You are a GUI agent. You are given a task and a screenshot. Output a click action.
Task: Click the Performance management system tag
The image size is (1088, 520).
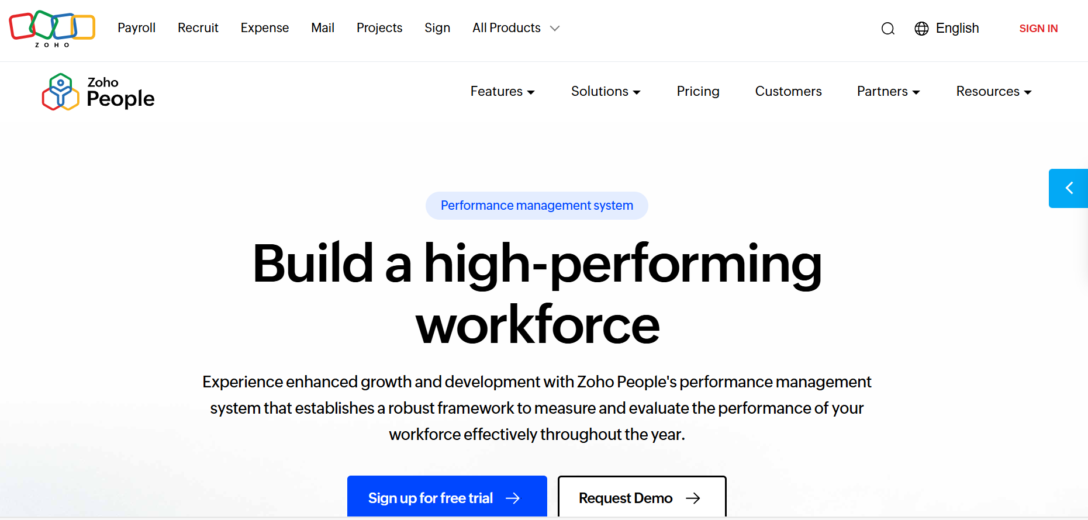click(x=537, y=206)
